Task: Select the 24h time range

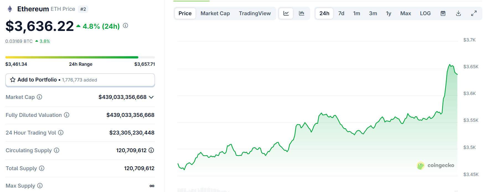Action: pos(324,13)
